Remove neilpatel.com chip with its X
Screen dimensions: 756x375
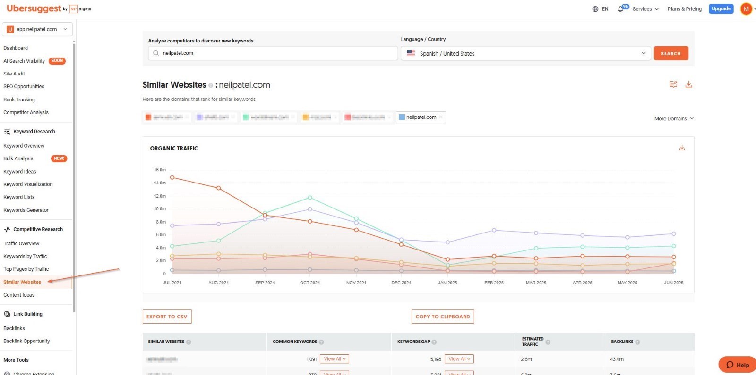(x=441, y=117)
